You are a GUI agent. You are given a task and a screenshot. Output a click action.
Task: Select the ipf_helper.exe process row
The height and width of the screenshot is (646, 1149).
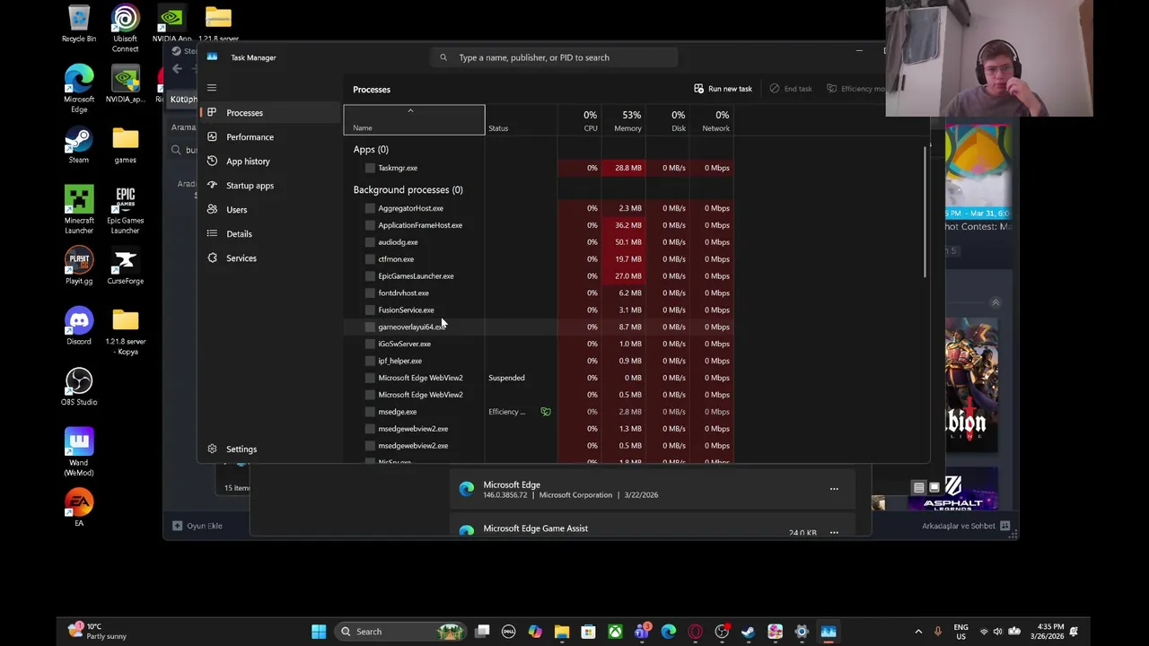coord(539,362)
